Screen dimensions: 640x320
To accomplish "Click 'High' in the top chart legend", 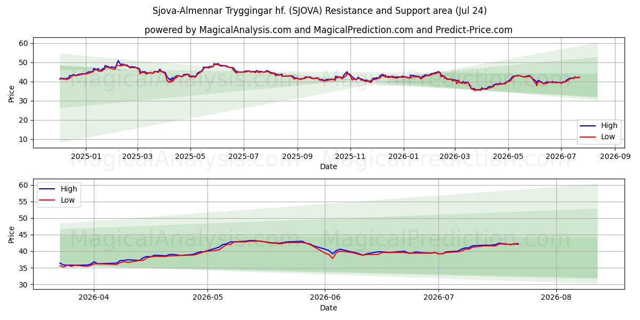I will point(609,126).
